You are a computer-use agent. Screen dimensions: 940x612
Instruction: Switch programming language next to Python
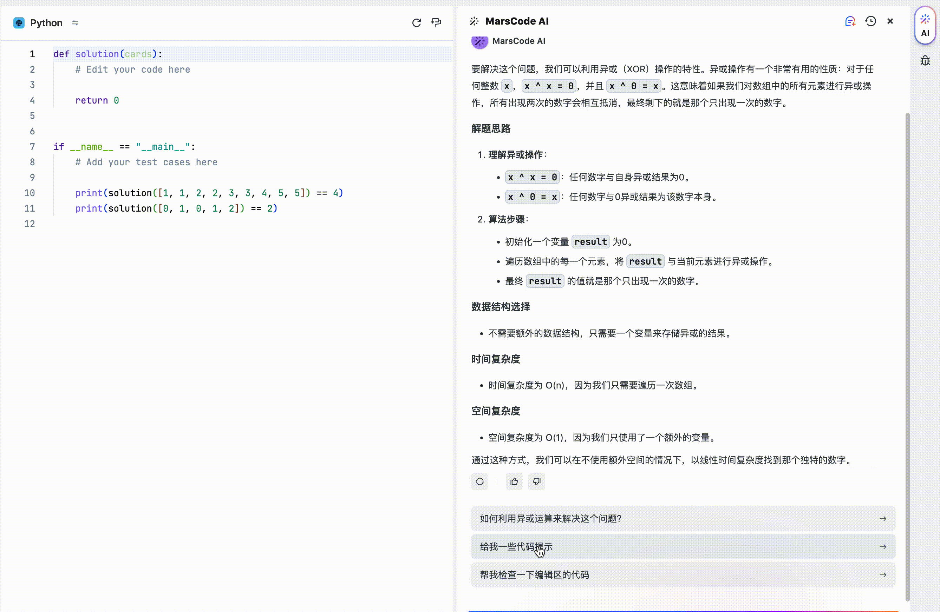pyautogui.click(x=75, y=23)
